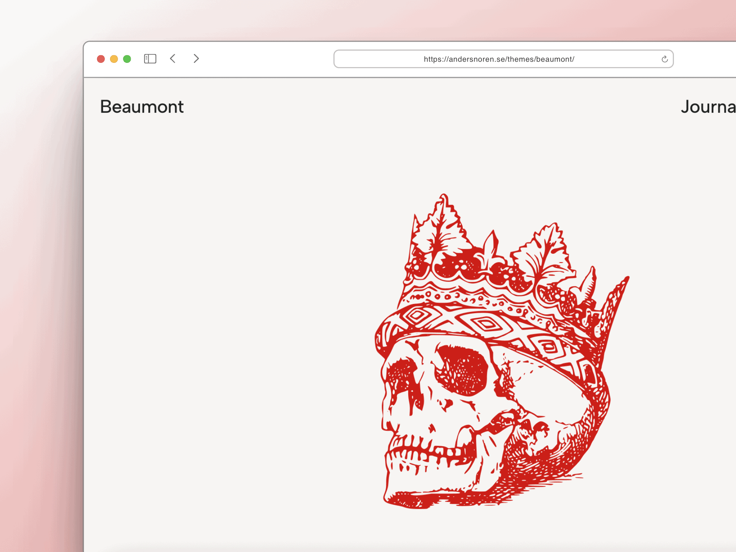Toggle the browser sidebar panel icon

click(x=150, y=59)
